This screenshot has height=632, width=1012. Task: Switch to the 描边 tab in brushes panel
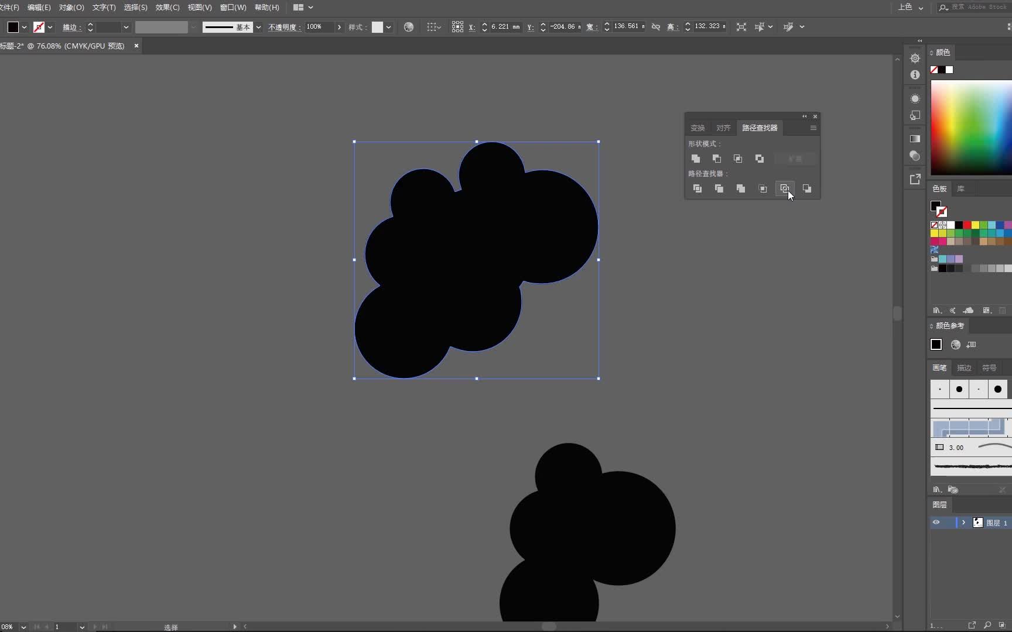click(964, 367)
